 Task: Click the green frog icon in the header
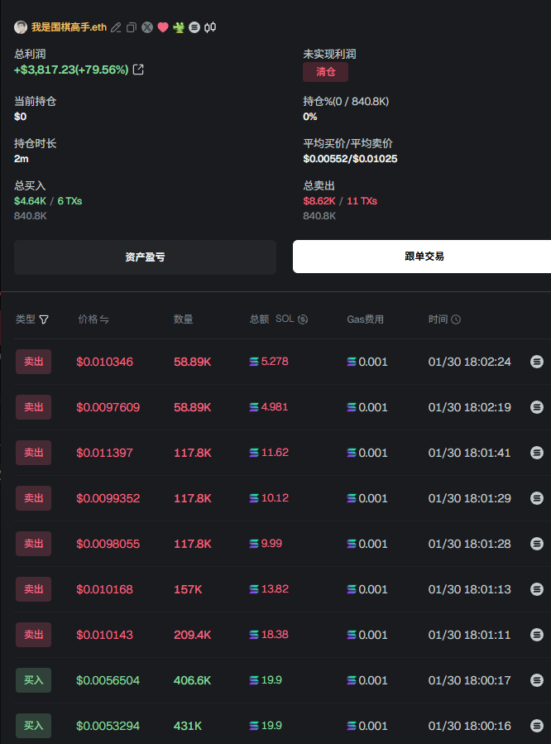click(179, 27)
